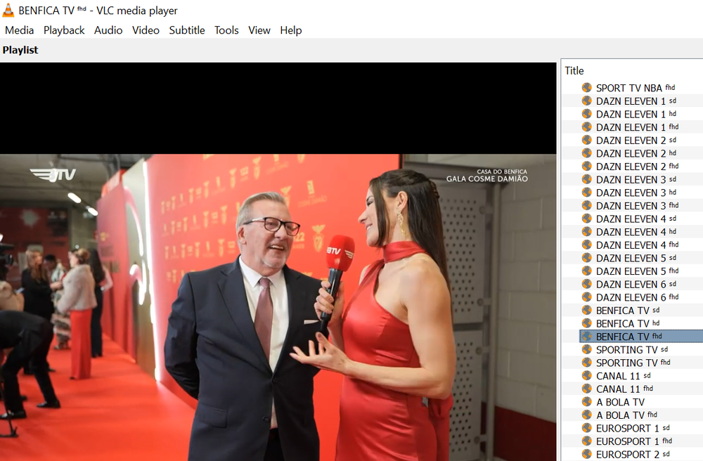
Task: Select playlist item DAZN ELEVEN 4 sd
Action: tap(636, 219)
